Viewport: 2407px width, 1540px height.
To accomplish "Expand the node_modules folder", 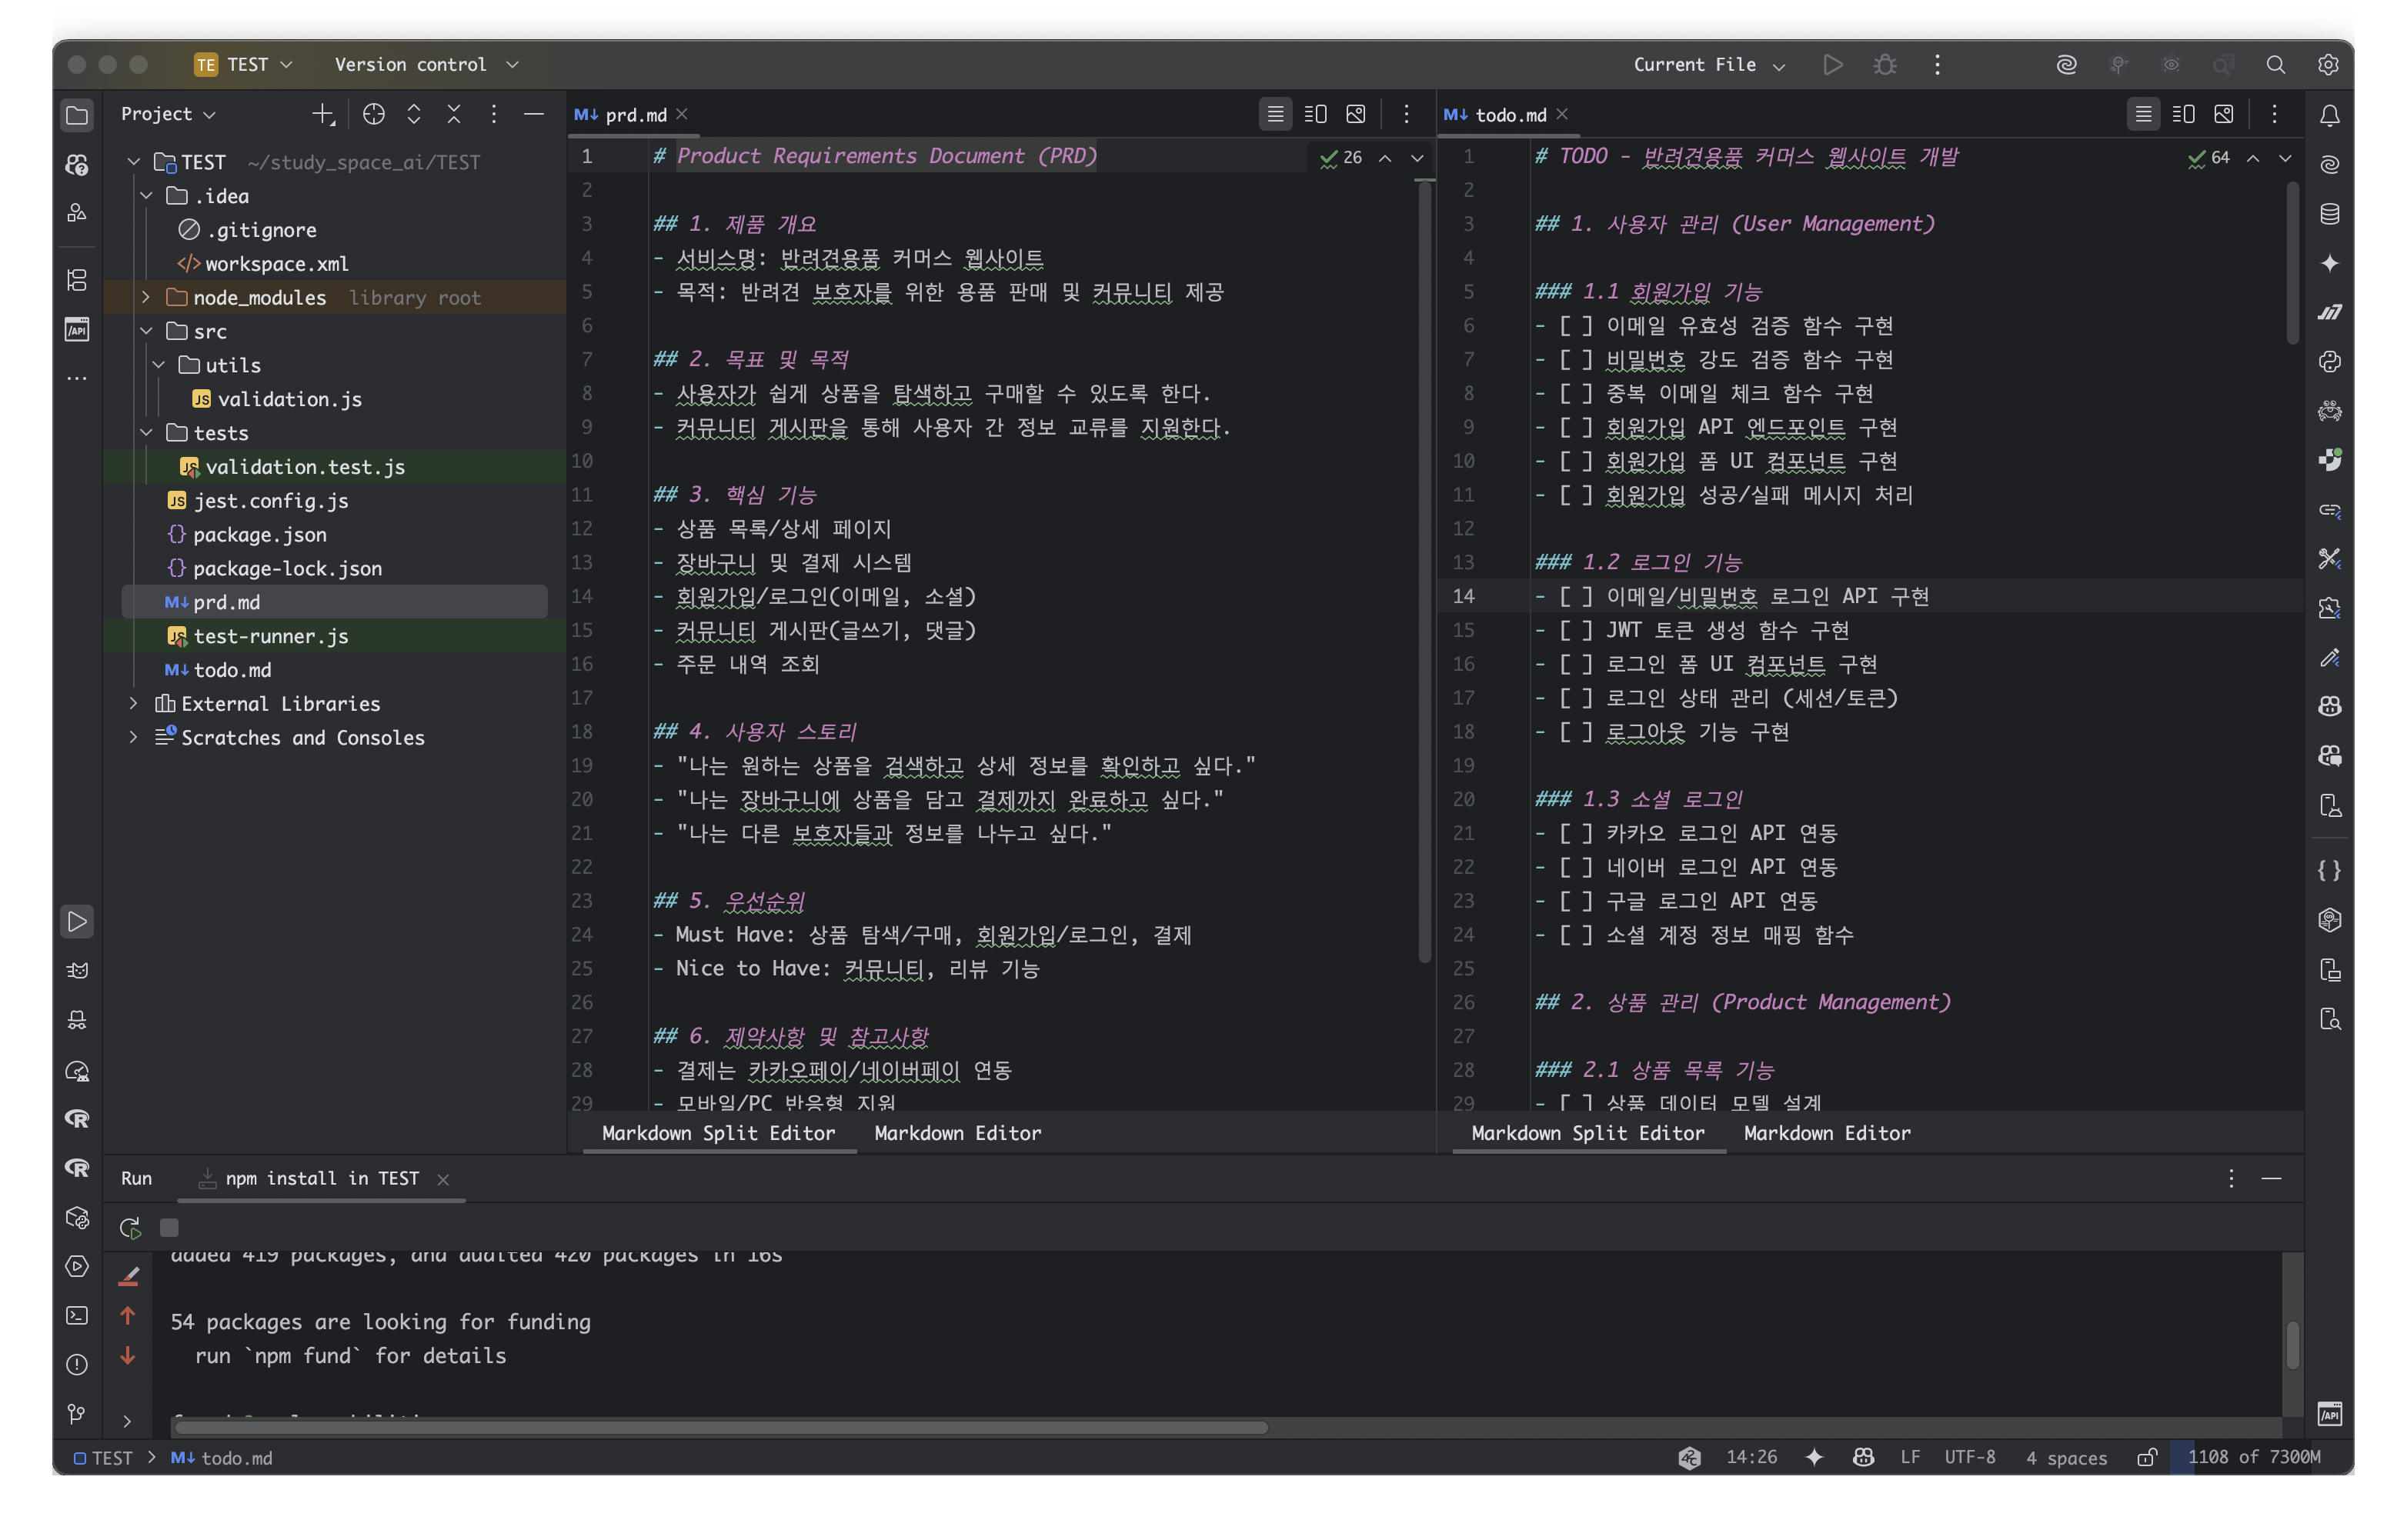I will (146, 297).
